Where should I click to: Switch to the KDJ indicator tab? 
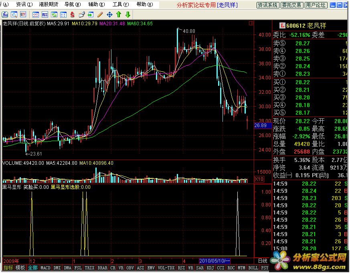210,268
